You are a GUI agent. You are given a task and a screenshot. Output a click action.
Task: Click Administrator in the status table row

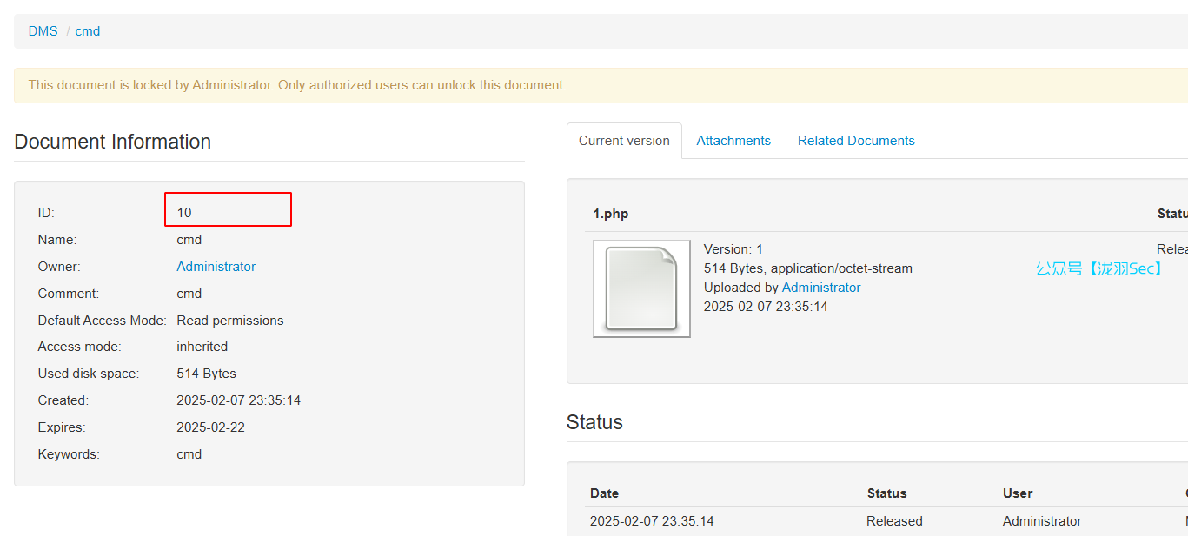pos(1042,521)
